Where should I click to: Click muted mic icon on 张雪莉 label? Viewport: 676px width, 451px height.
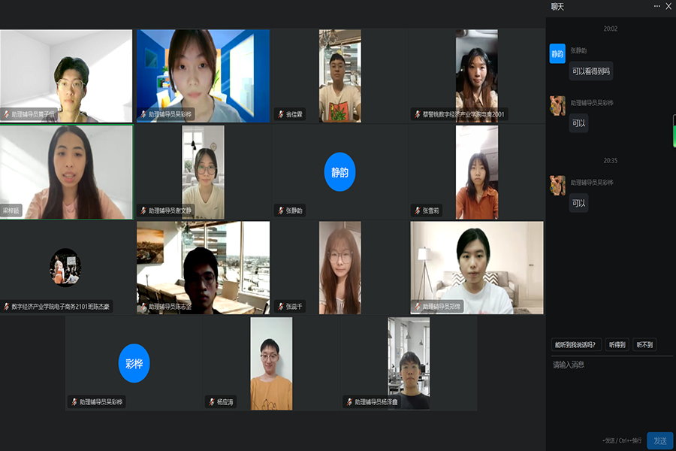pyautogui.click(x=416, y=210)
